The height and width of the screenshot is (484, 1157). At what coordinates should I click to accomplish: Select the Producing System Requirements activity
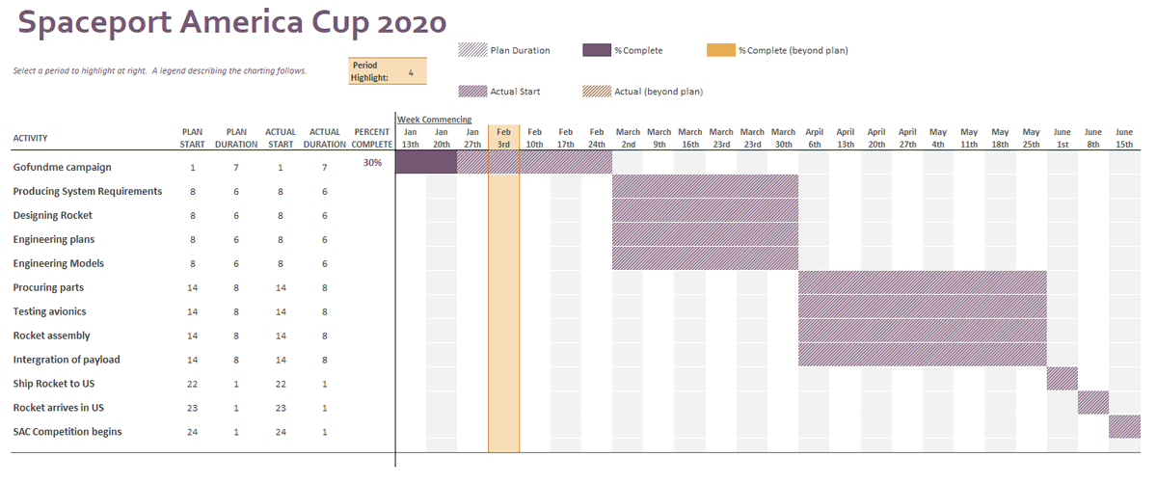pos(88,191)
